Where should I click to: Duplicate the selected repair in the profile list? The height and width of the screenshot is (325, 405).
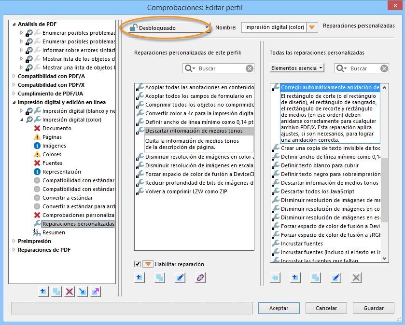(160, 278)
